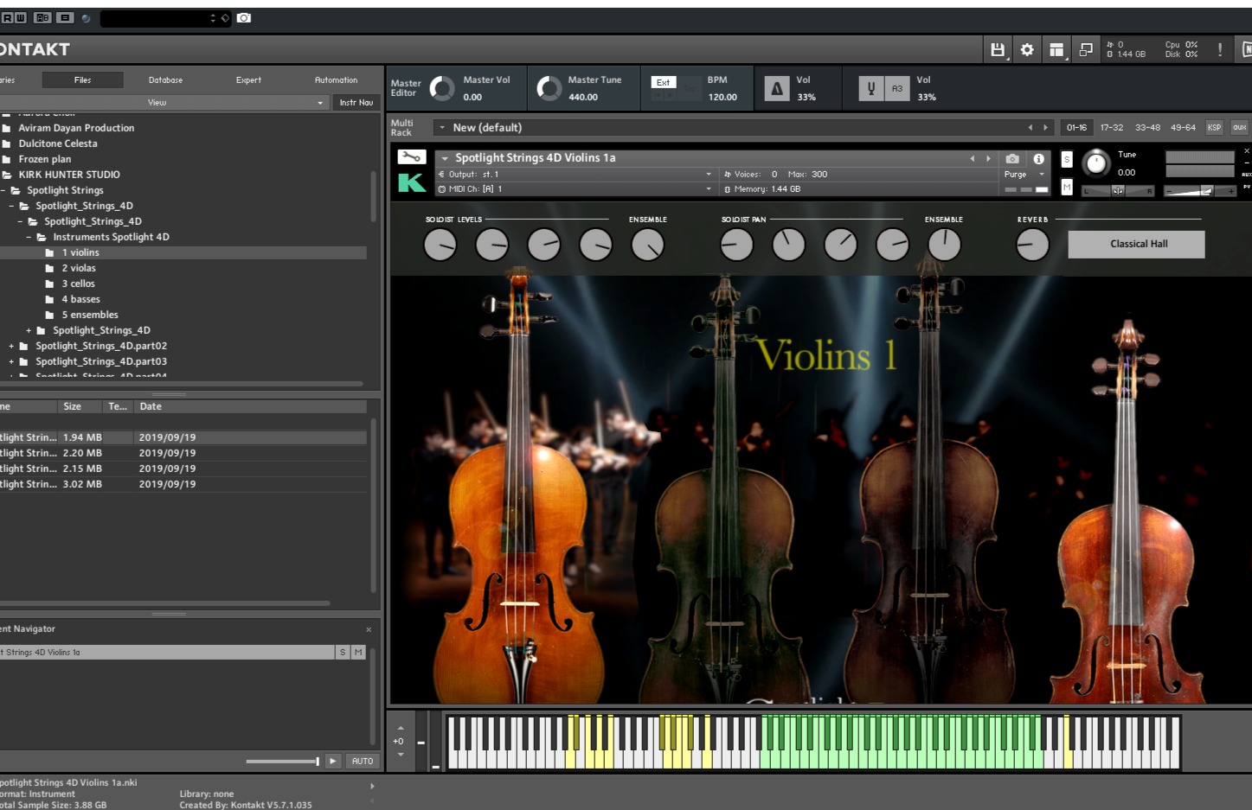This screenshot has height=810, width=1252.
Task: Select rack page 33-48
Action: 1147,128
